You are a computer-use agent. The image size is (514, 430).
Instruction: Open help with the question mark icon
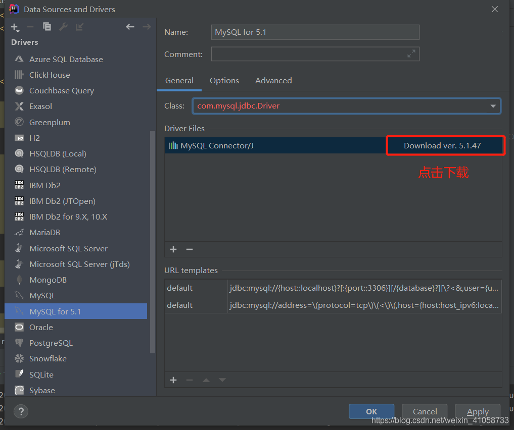pos(21,411)
